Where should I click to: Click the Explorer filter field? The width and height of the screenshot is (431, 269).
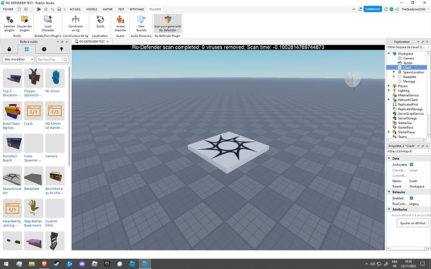(407, 47)
